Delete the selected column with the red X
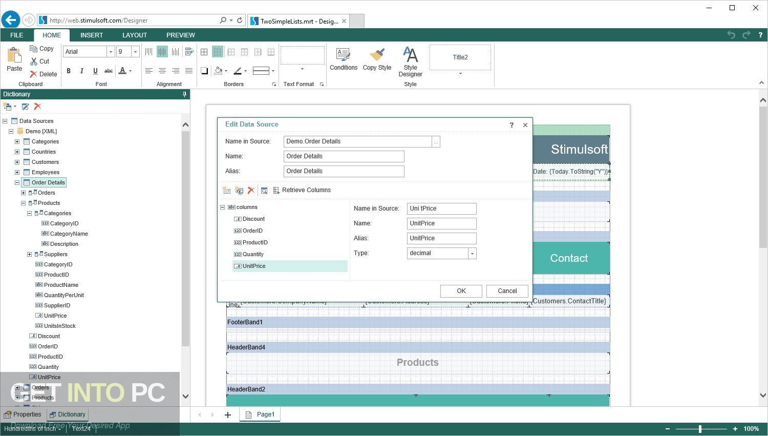 tap(251, 190)
